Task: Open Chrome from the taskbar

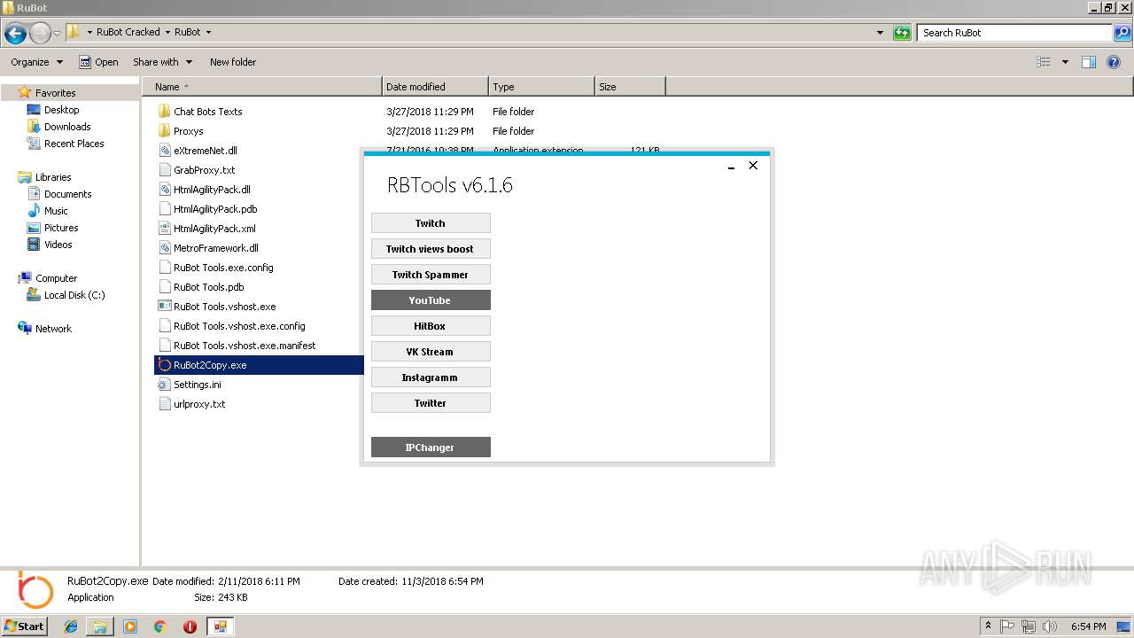Action: 160,626
